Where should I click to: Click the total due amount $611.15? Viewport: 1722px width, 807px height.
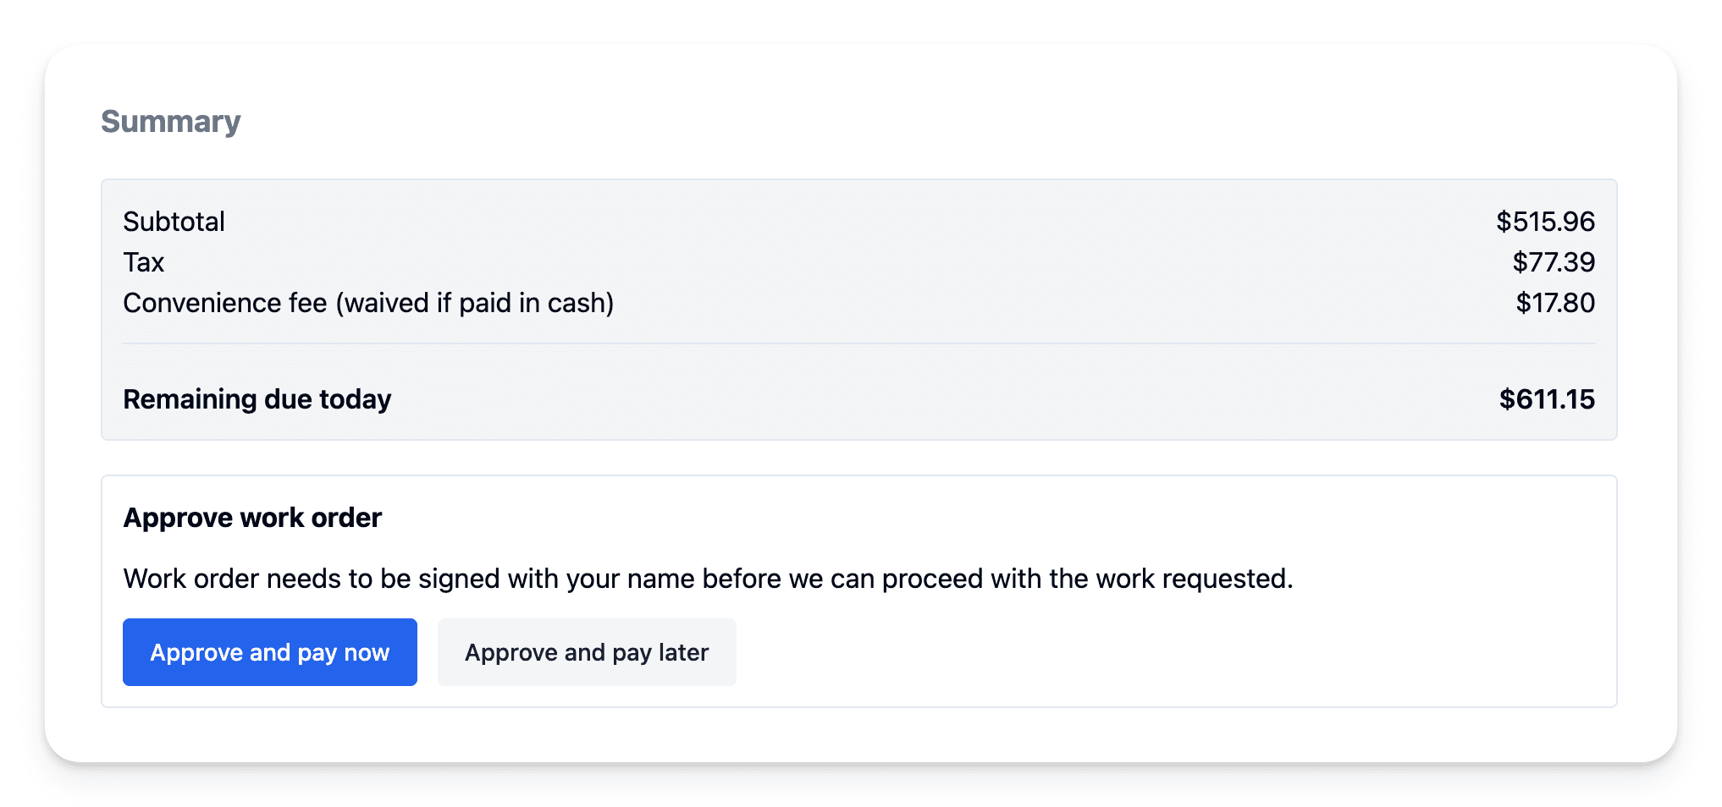point(1546,399)
